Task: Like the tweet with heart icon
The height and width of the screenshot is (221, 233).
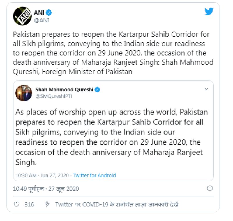Action: (x=17, y=205)
